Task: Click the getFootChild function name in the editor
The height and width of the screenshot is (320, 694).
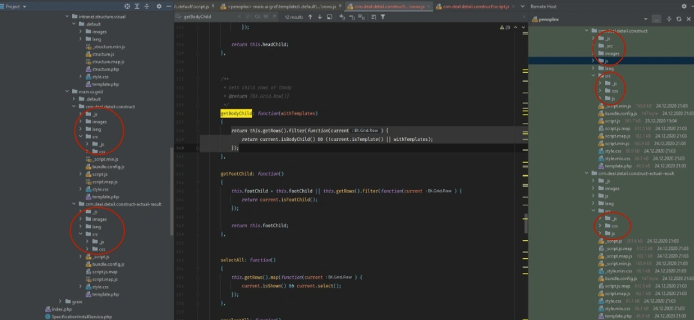Action: click(x=237, y=174)
